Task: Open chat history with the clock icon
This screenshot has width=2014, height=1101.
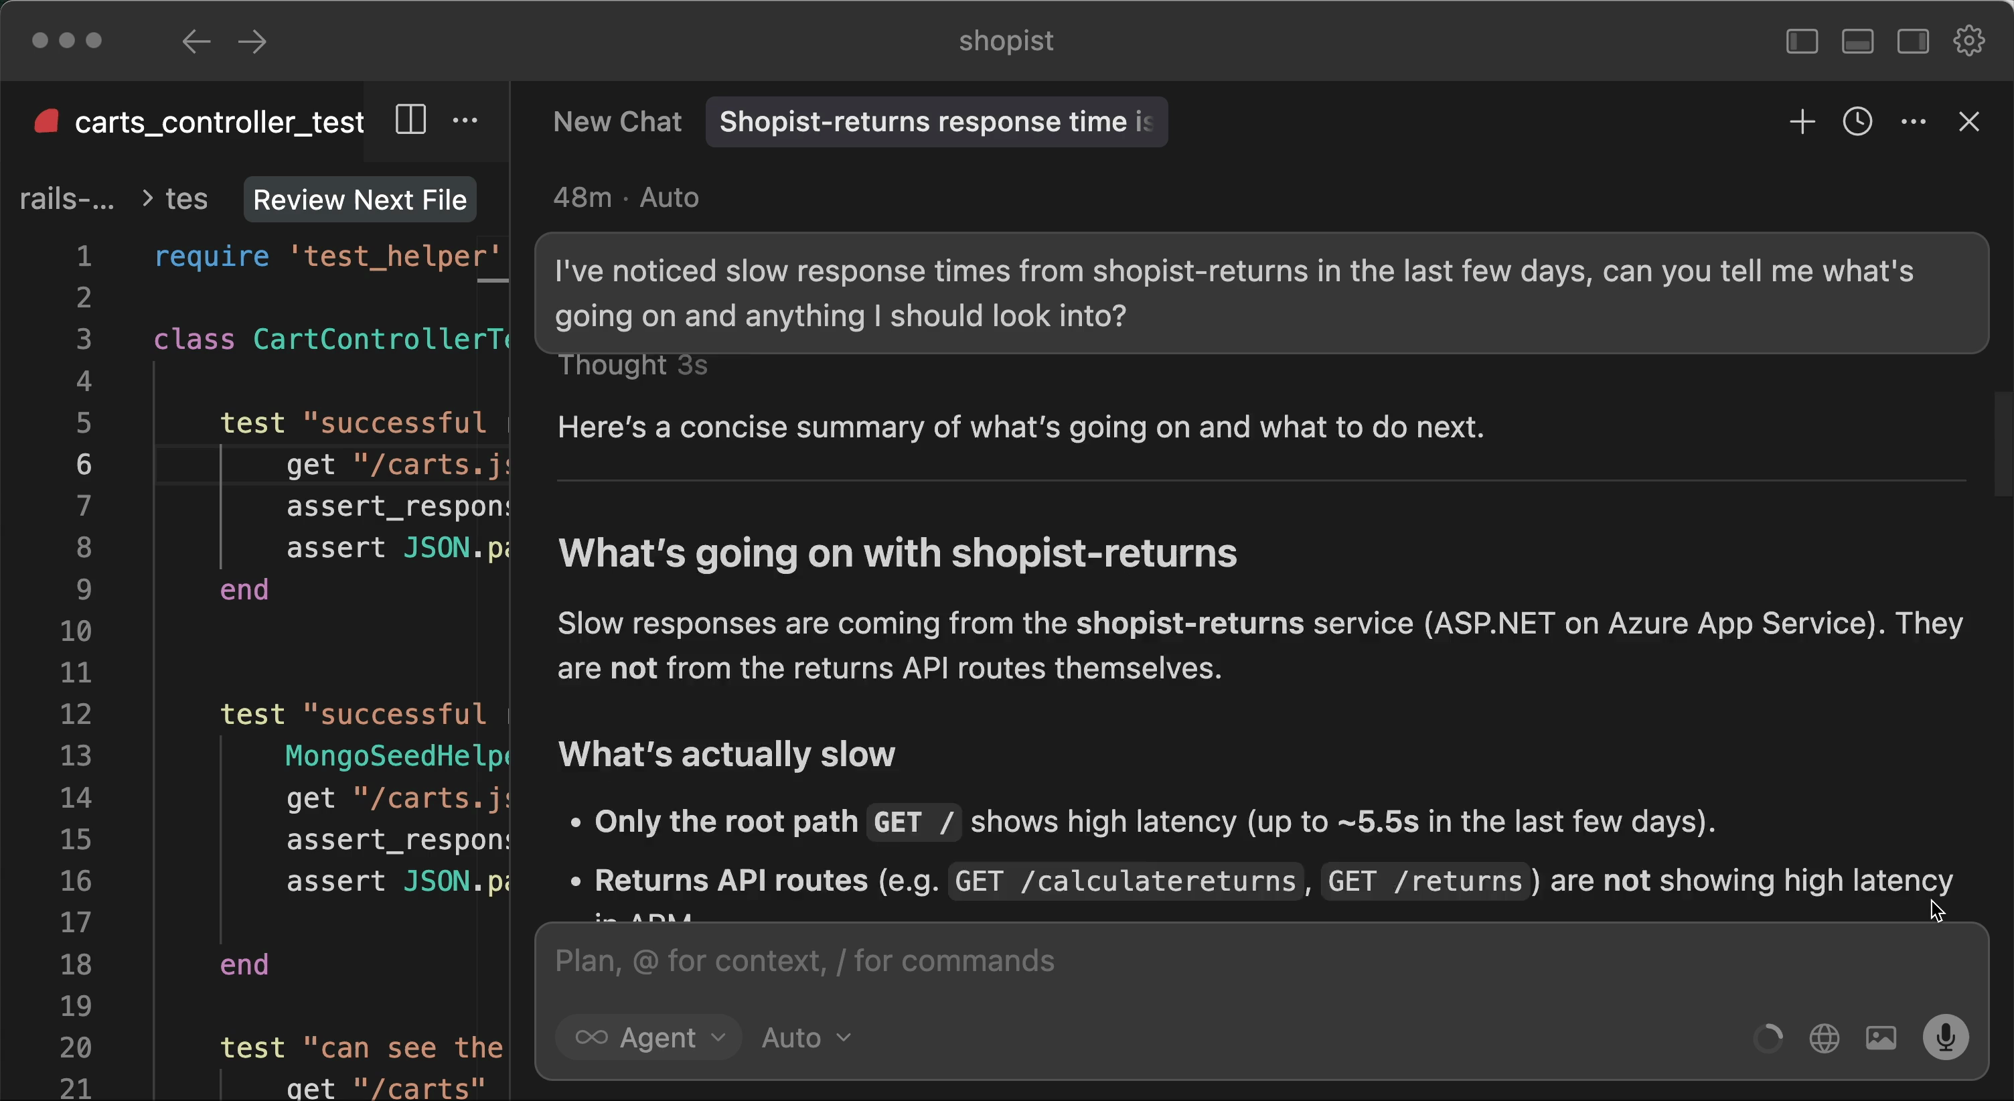Action: [x=1857, y=121]
